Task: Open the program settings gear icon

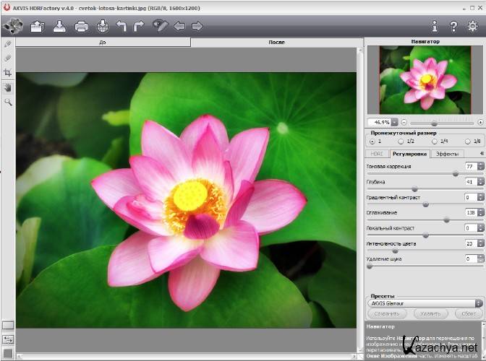Action: [472, 27]
